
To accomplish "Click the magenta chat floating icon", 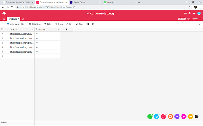I will coord(184,116).
